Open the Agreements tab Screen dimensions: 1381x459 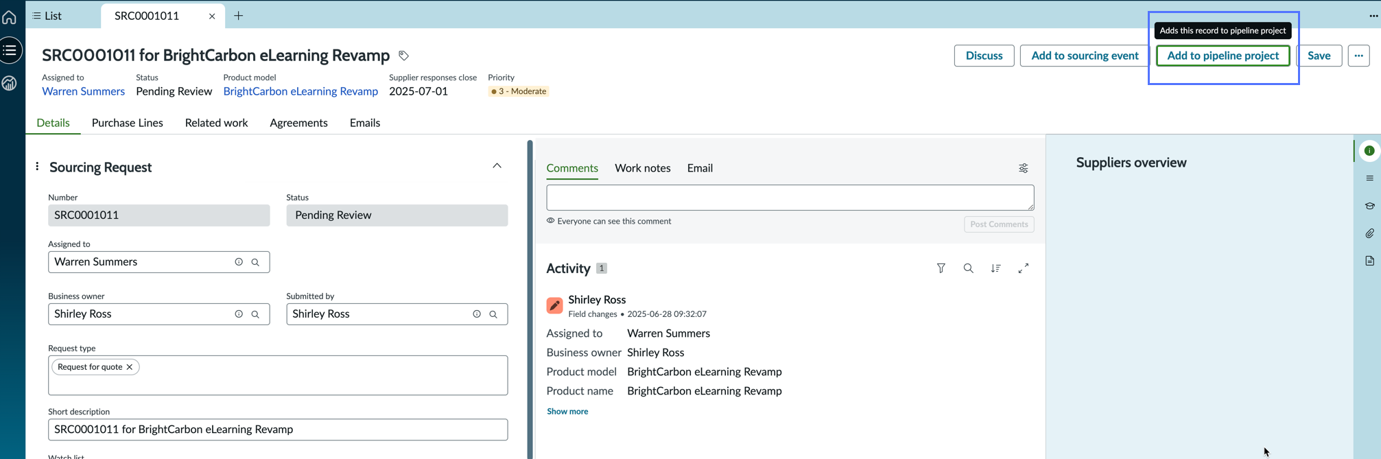tap(298, 123)
